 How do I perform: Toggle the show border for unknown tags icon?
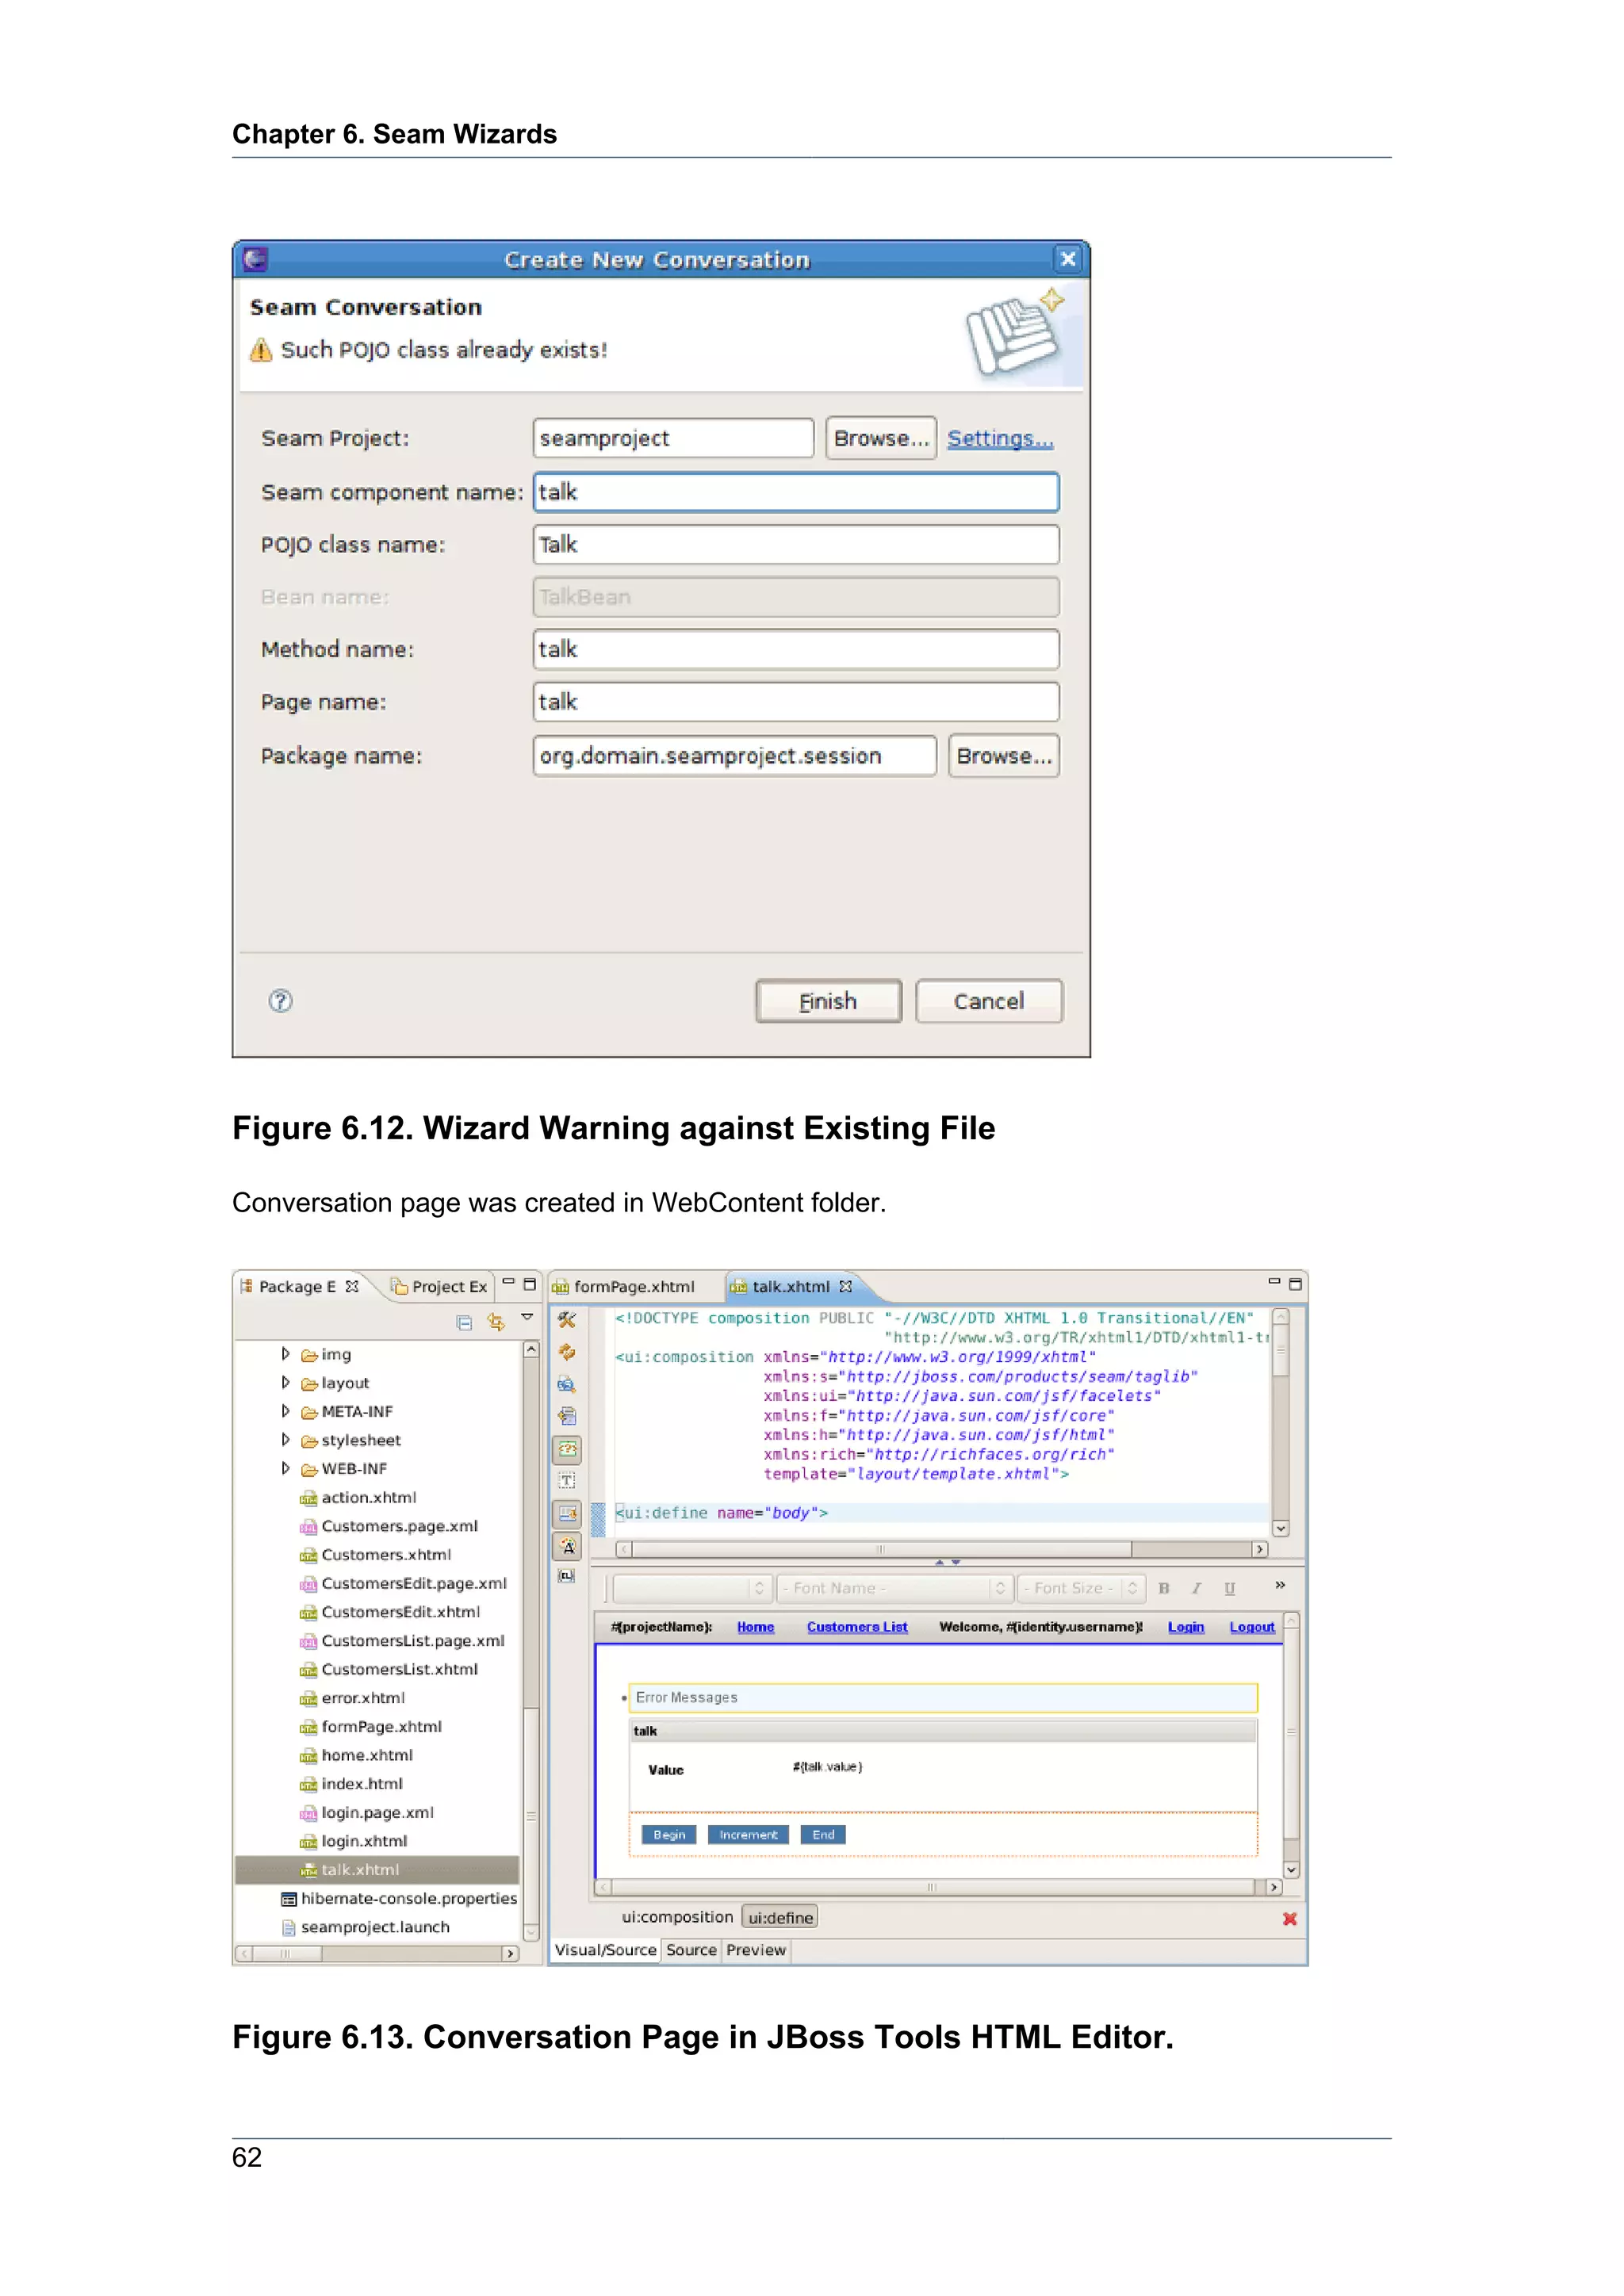pyautogui.click(x=568, y=1449)
